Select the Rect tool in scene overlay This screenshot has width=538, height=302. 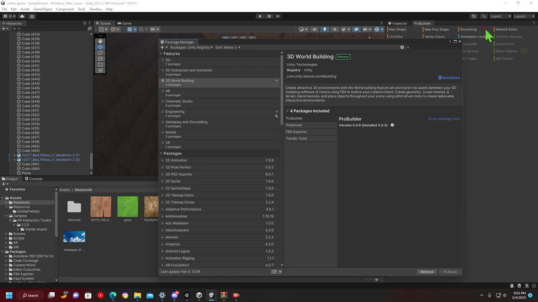tap(100, 65)
